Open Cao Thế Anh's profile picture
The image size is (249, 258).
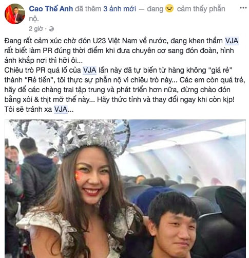(15, 14)
